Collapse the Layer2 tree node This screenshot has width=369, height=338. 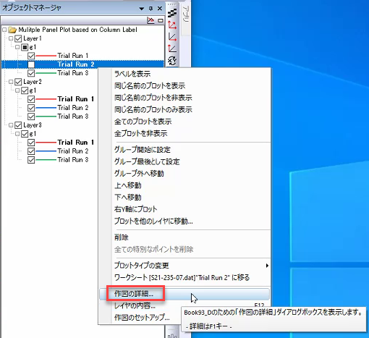click(x=11, y=82)
